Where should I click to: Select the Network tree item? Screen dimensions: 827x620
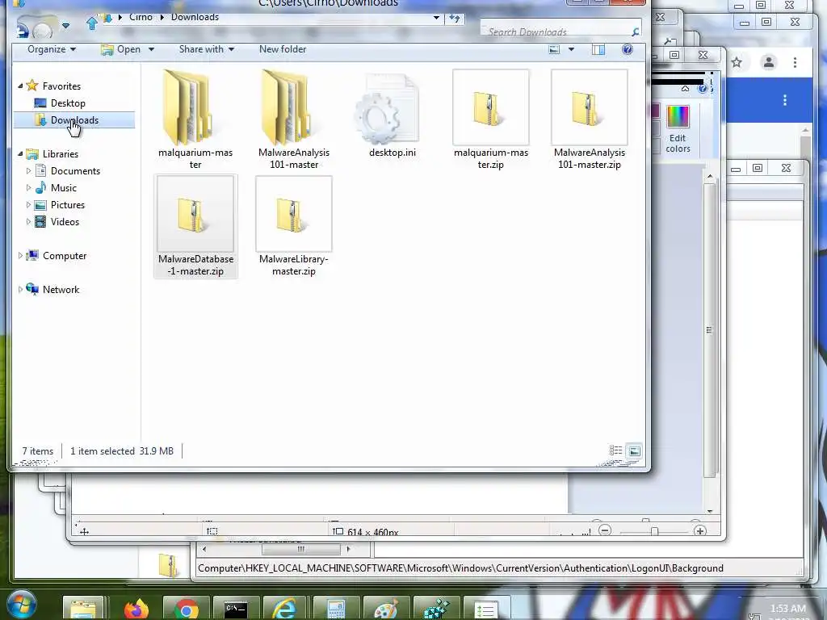point(61,290)
